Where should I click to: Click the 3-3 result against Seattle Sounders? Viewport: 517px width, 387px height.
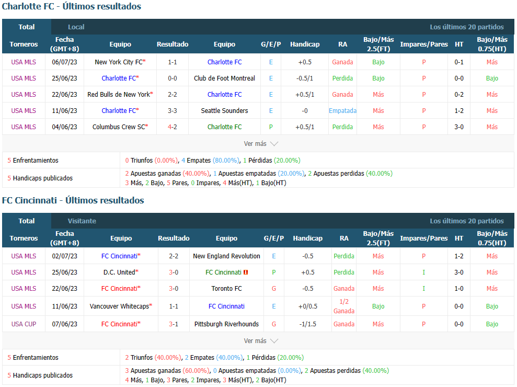pos(173,110)
